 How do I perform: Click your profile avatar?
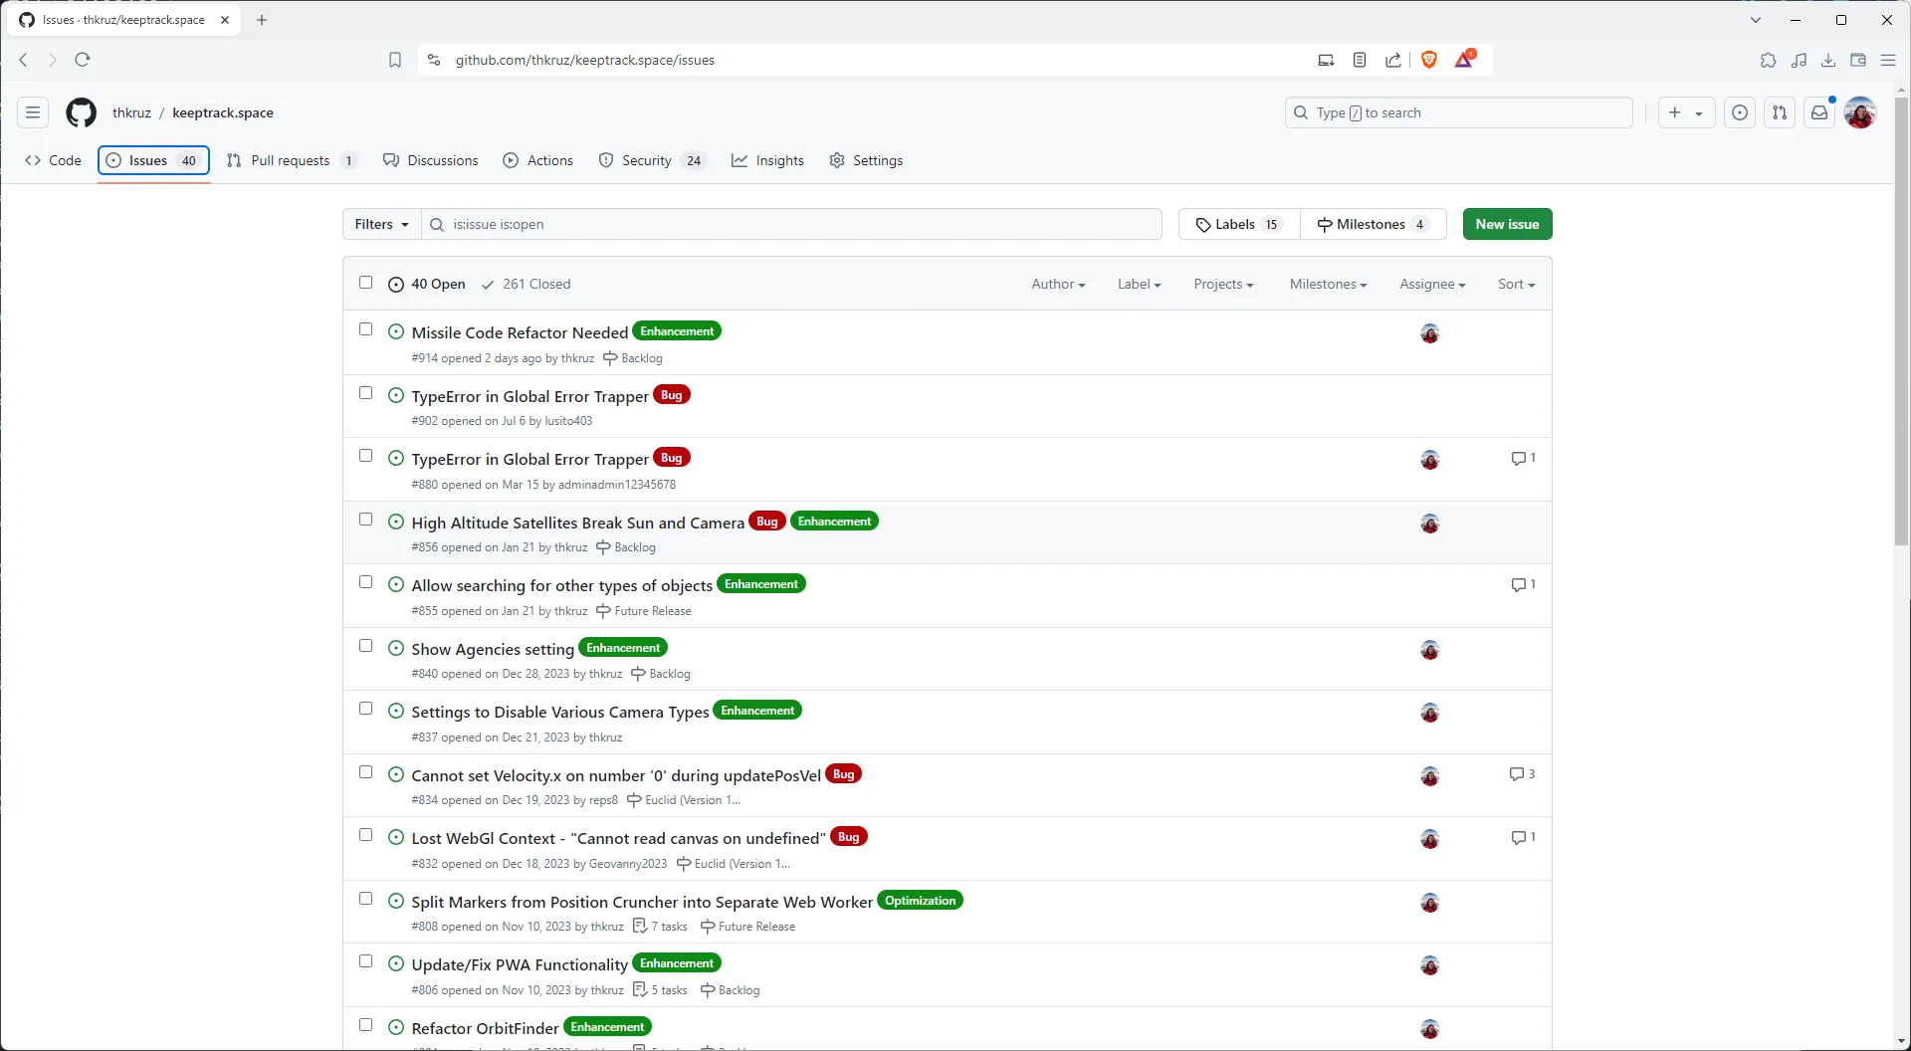click(1861, 112)
